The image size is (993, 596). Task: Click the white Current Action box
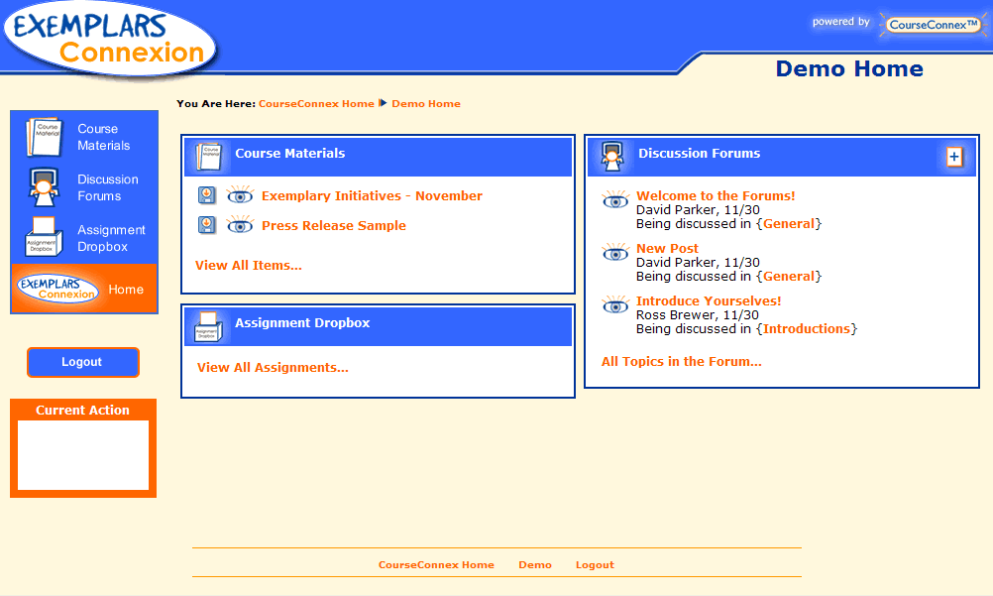point(83,454)
